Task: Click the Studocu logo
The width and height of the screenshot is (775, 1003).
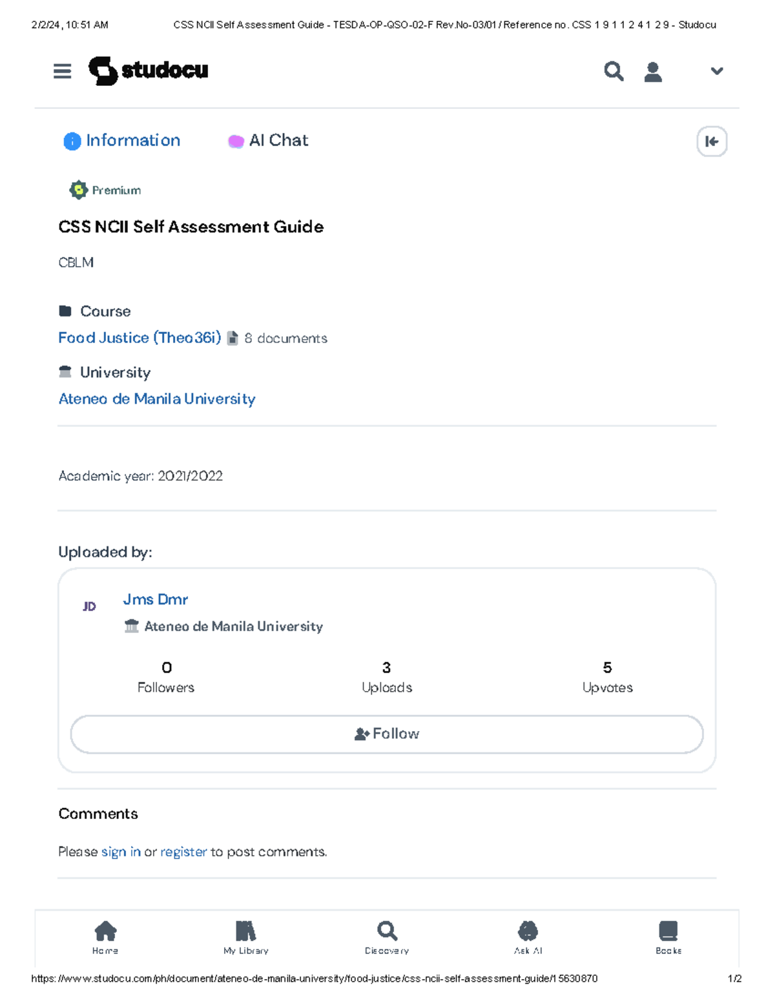Action: [x=149, y=70]
